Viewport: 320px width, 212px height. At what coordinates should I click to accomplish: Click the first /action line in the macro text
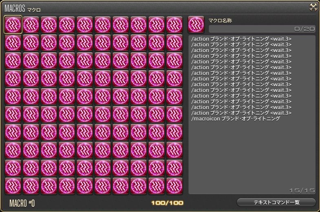tap(241, 39)
